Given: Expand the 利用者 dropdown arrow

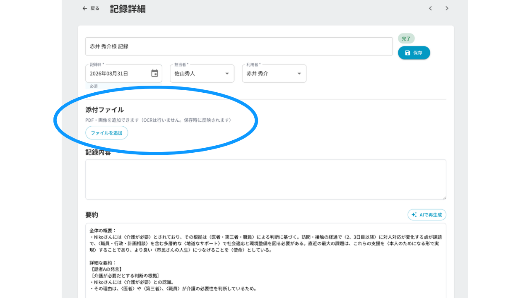Looking at the screenshot, I should (299, 74).
